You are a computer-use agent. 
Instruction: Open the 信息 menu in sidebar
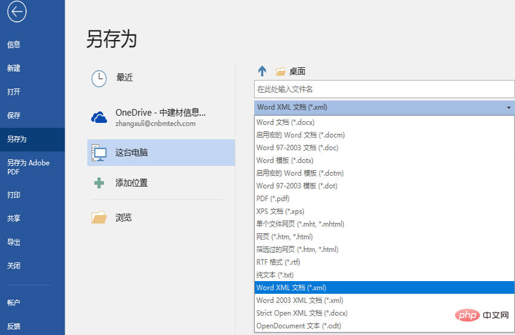(14, 45)
